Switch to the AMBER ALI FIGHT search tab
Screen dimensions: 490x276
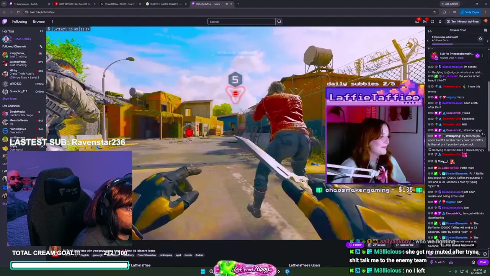click(x=121, y=4)
